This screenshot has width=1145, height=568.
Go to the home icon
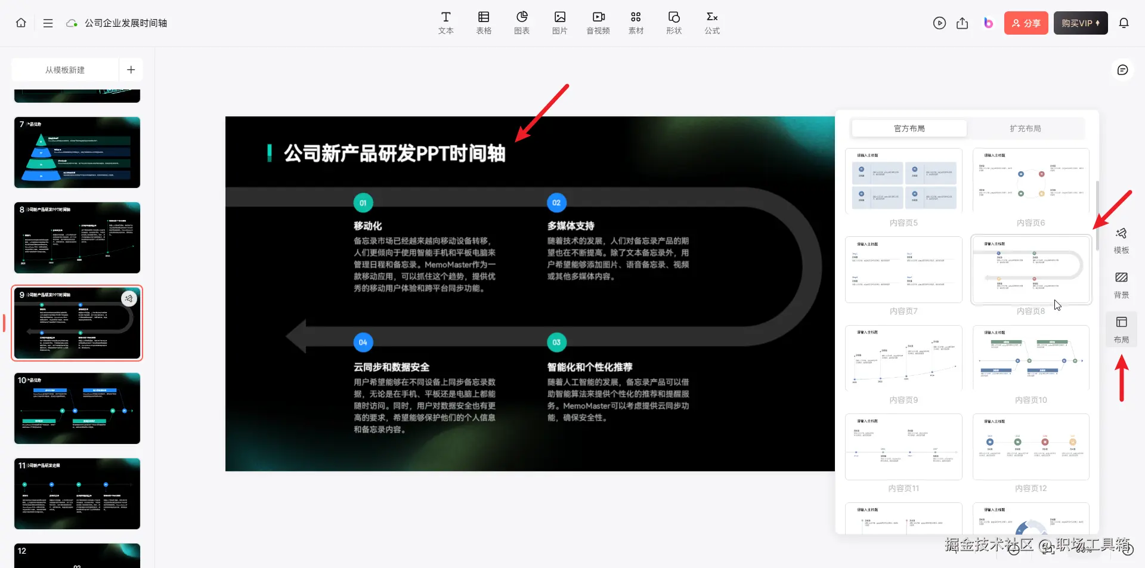pyautogui.click(x=21, y=23)
